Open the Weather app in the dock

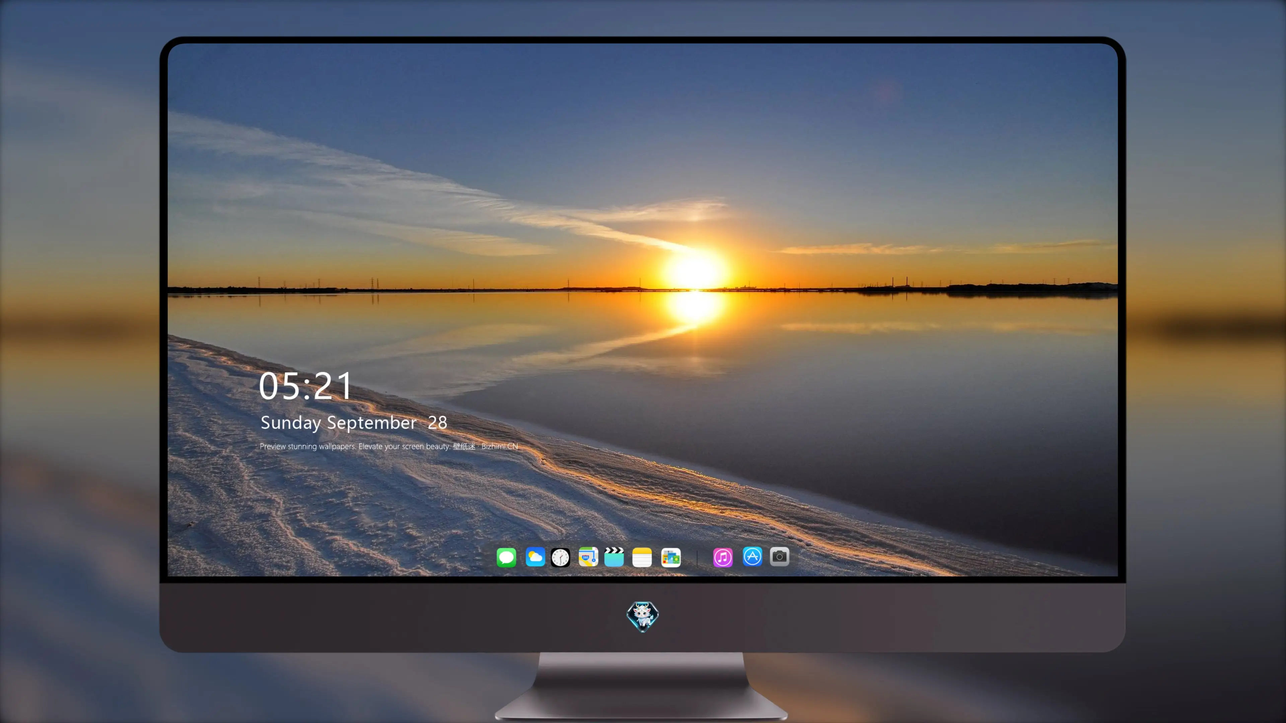[x=535, y=557]
